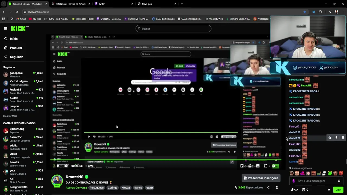Viewport: 347px width, 195px height.
Task: Share the stream via share icon
Action: pos(268,187)
